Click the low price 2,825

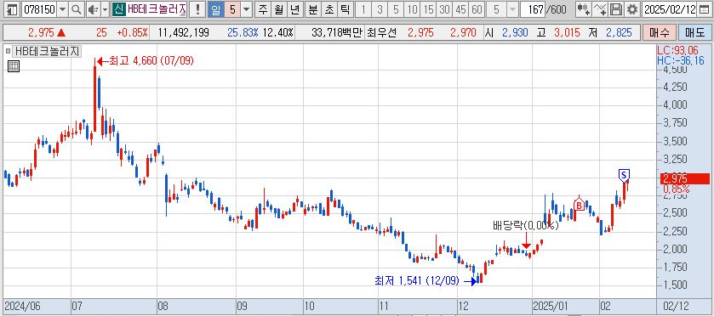click(619, 32)
